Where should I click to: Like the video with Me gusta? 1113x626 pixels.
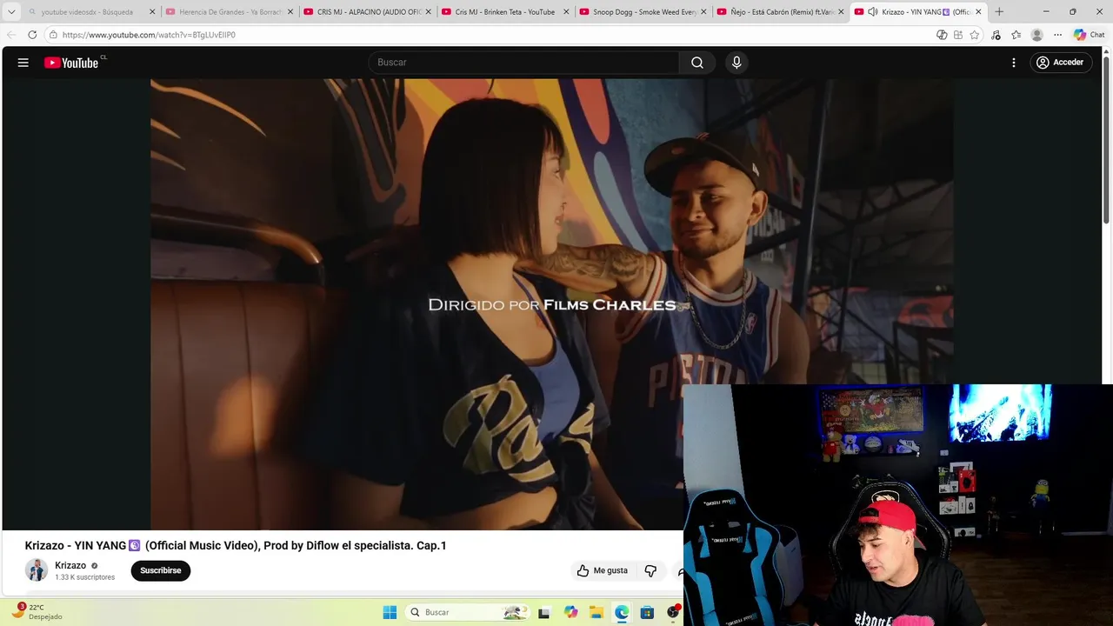[x=602, y=570]
